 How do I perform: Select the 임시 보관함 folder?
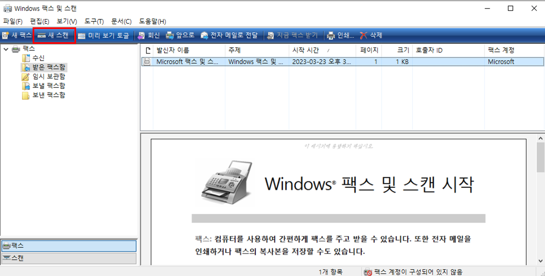(49, 77)
